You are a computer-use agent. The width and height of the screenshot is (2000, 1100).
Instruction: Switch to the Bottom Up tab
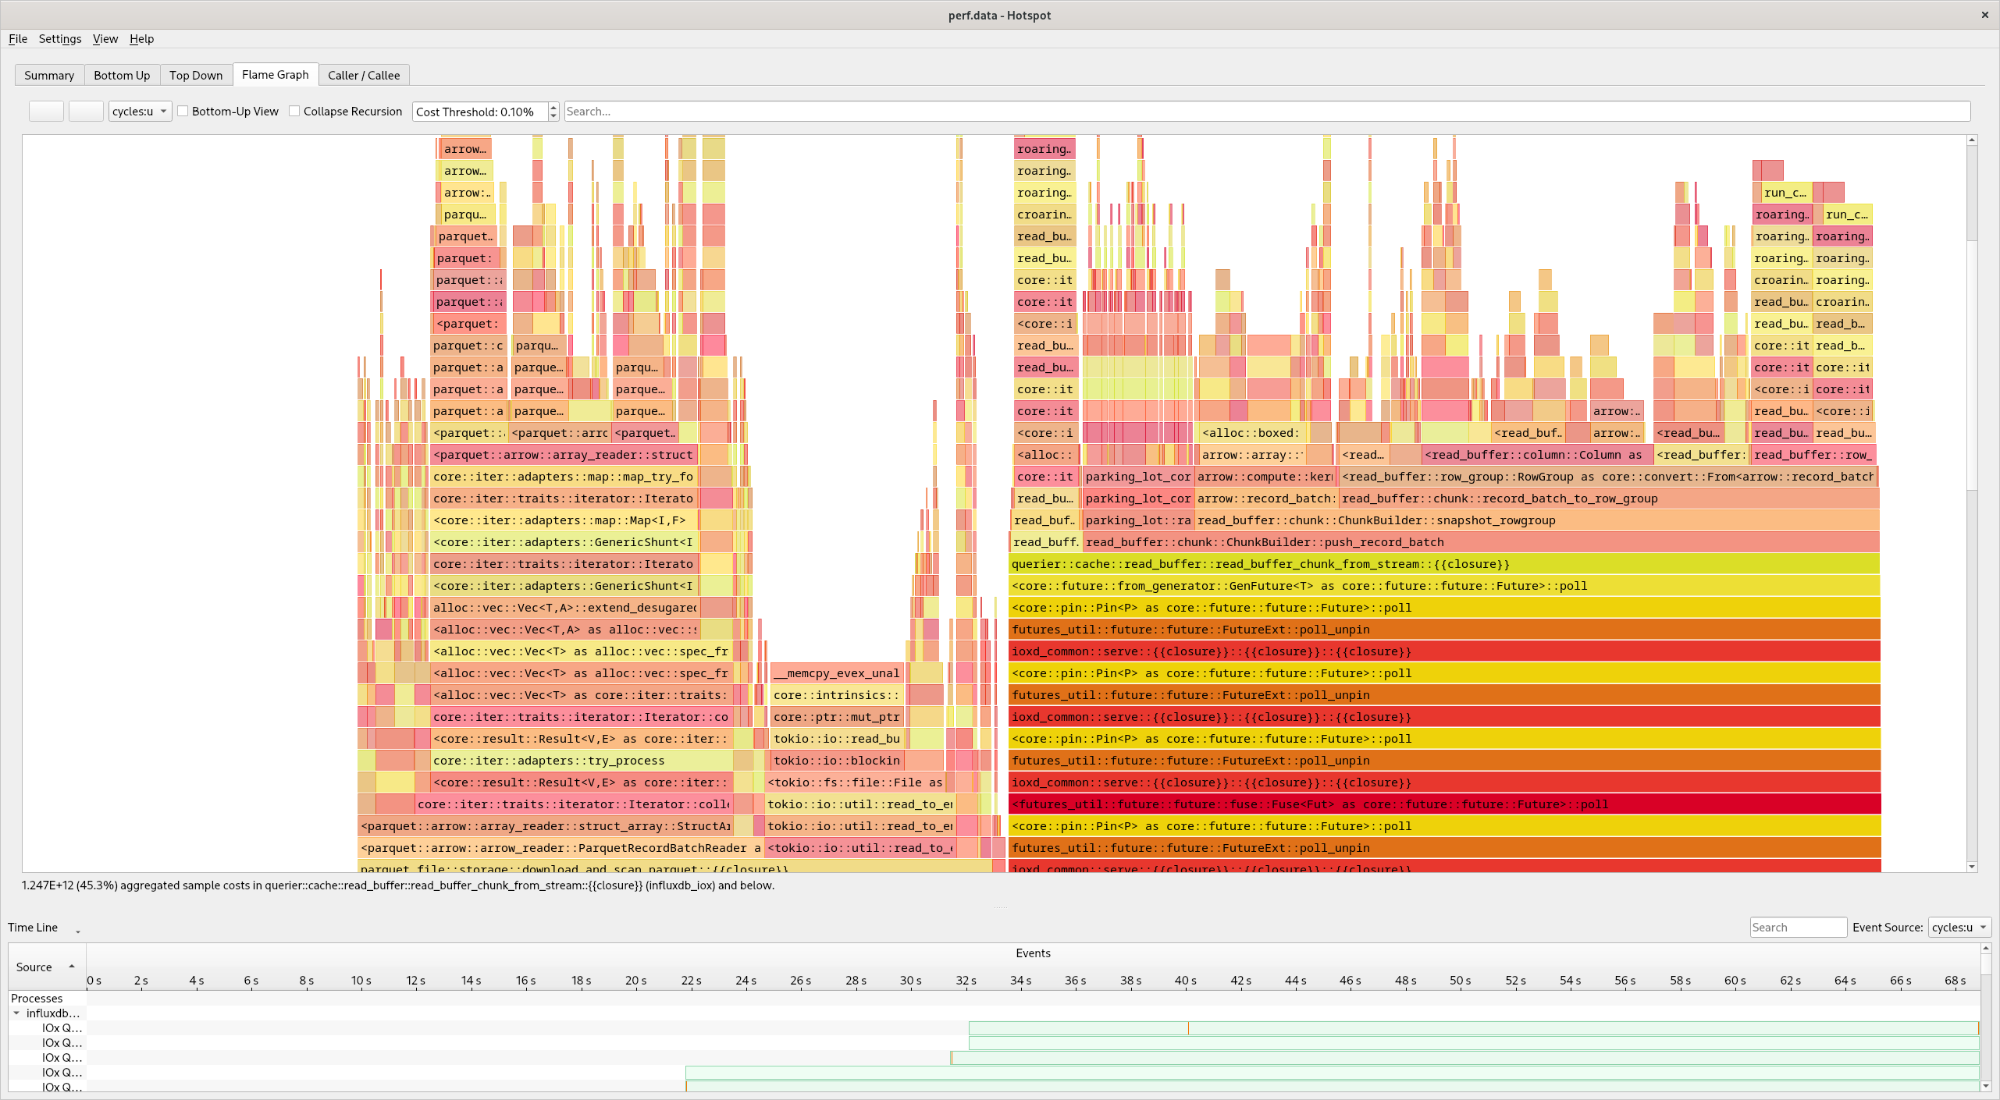pos(122,75)
